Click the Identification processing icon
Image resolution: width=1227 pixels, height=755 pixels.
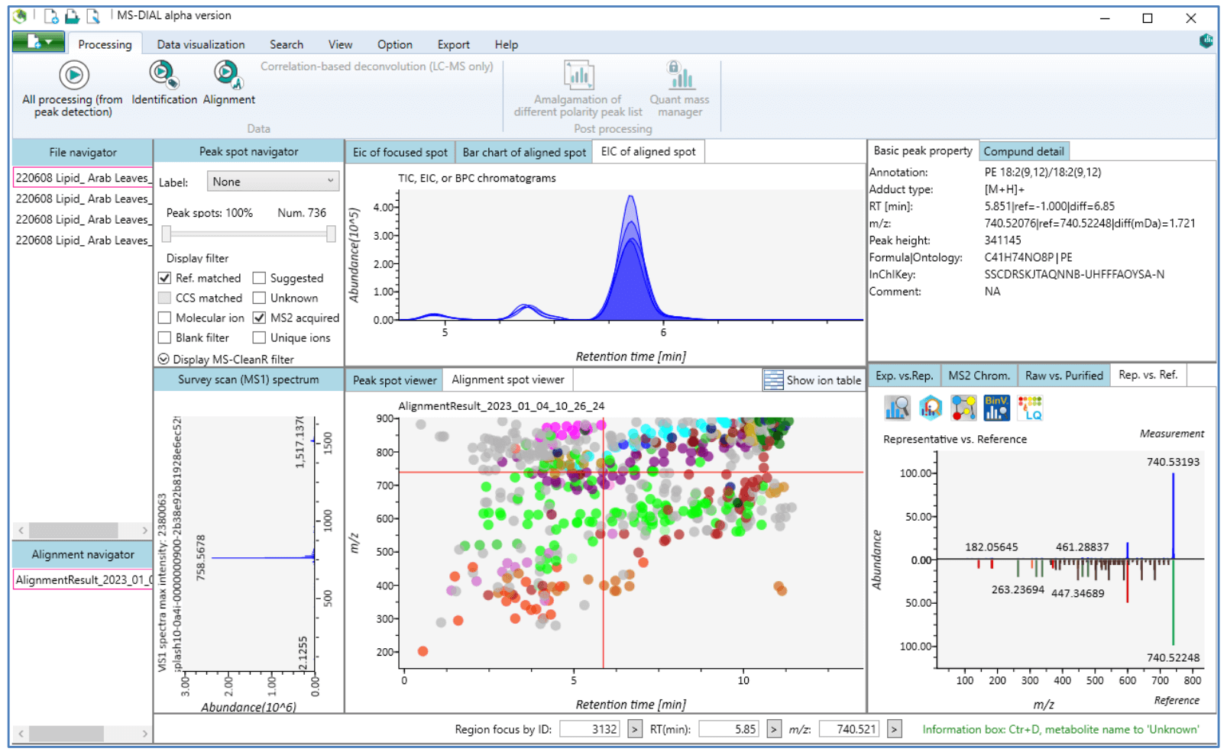[x=163, y=74]
